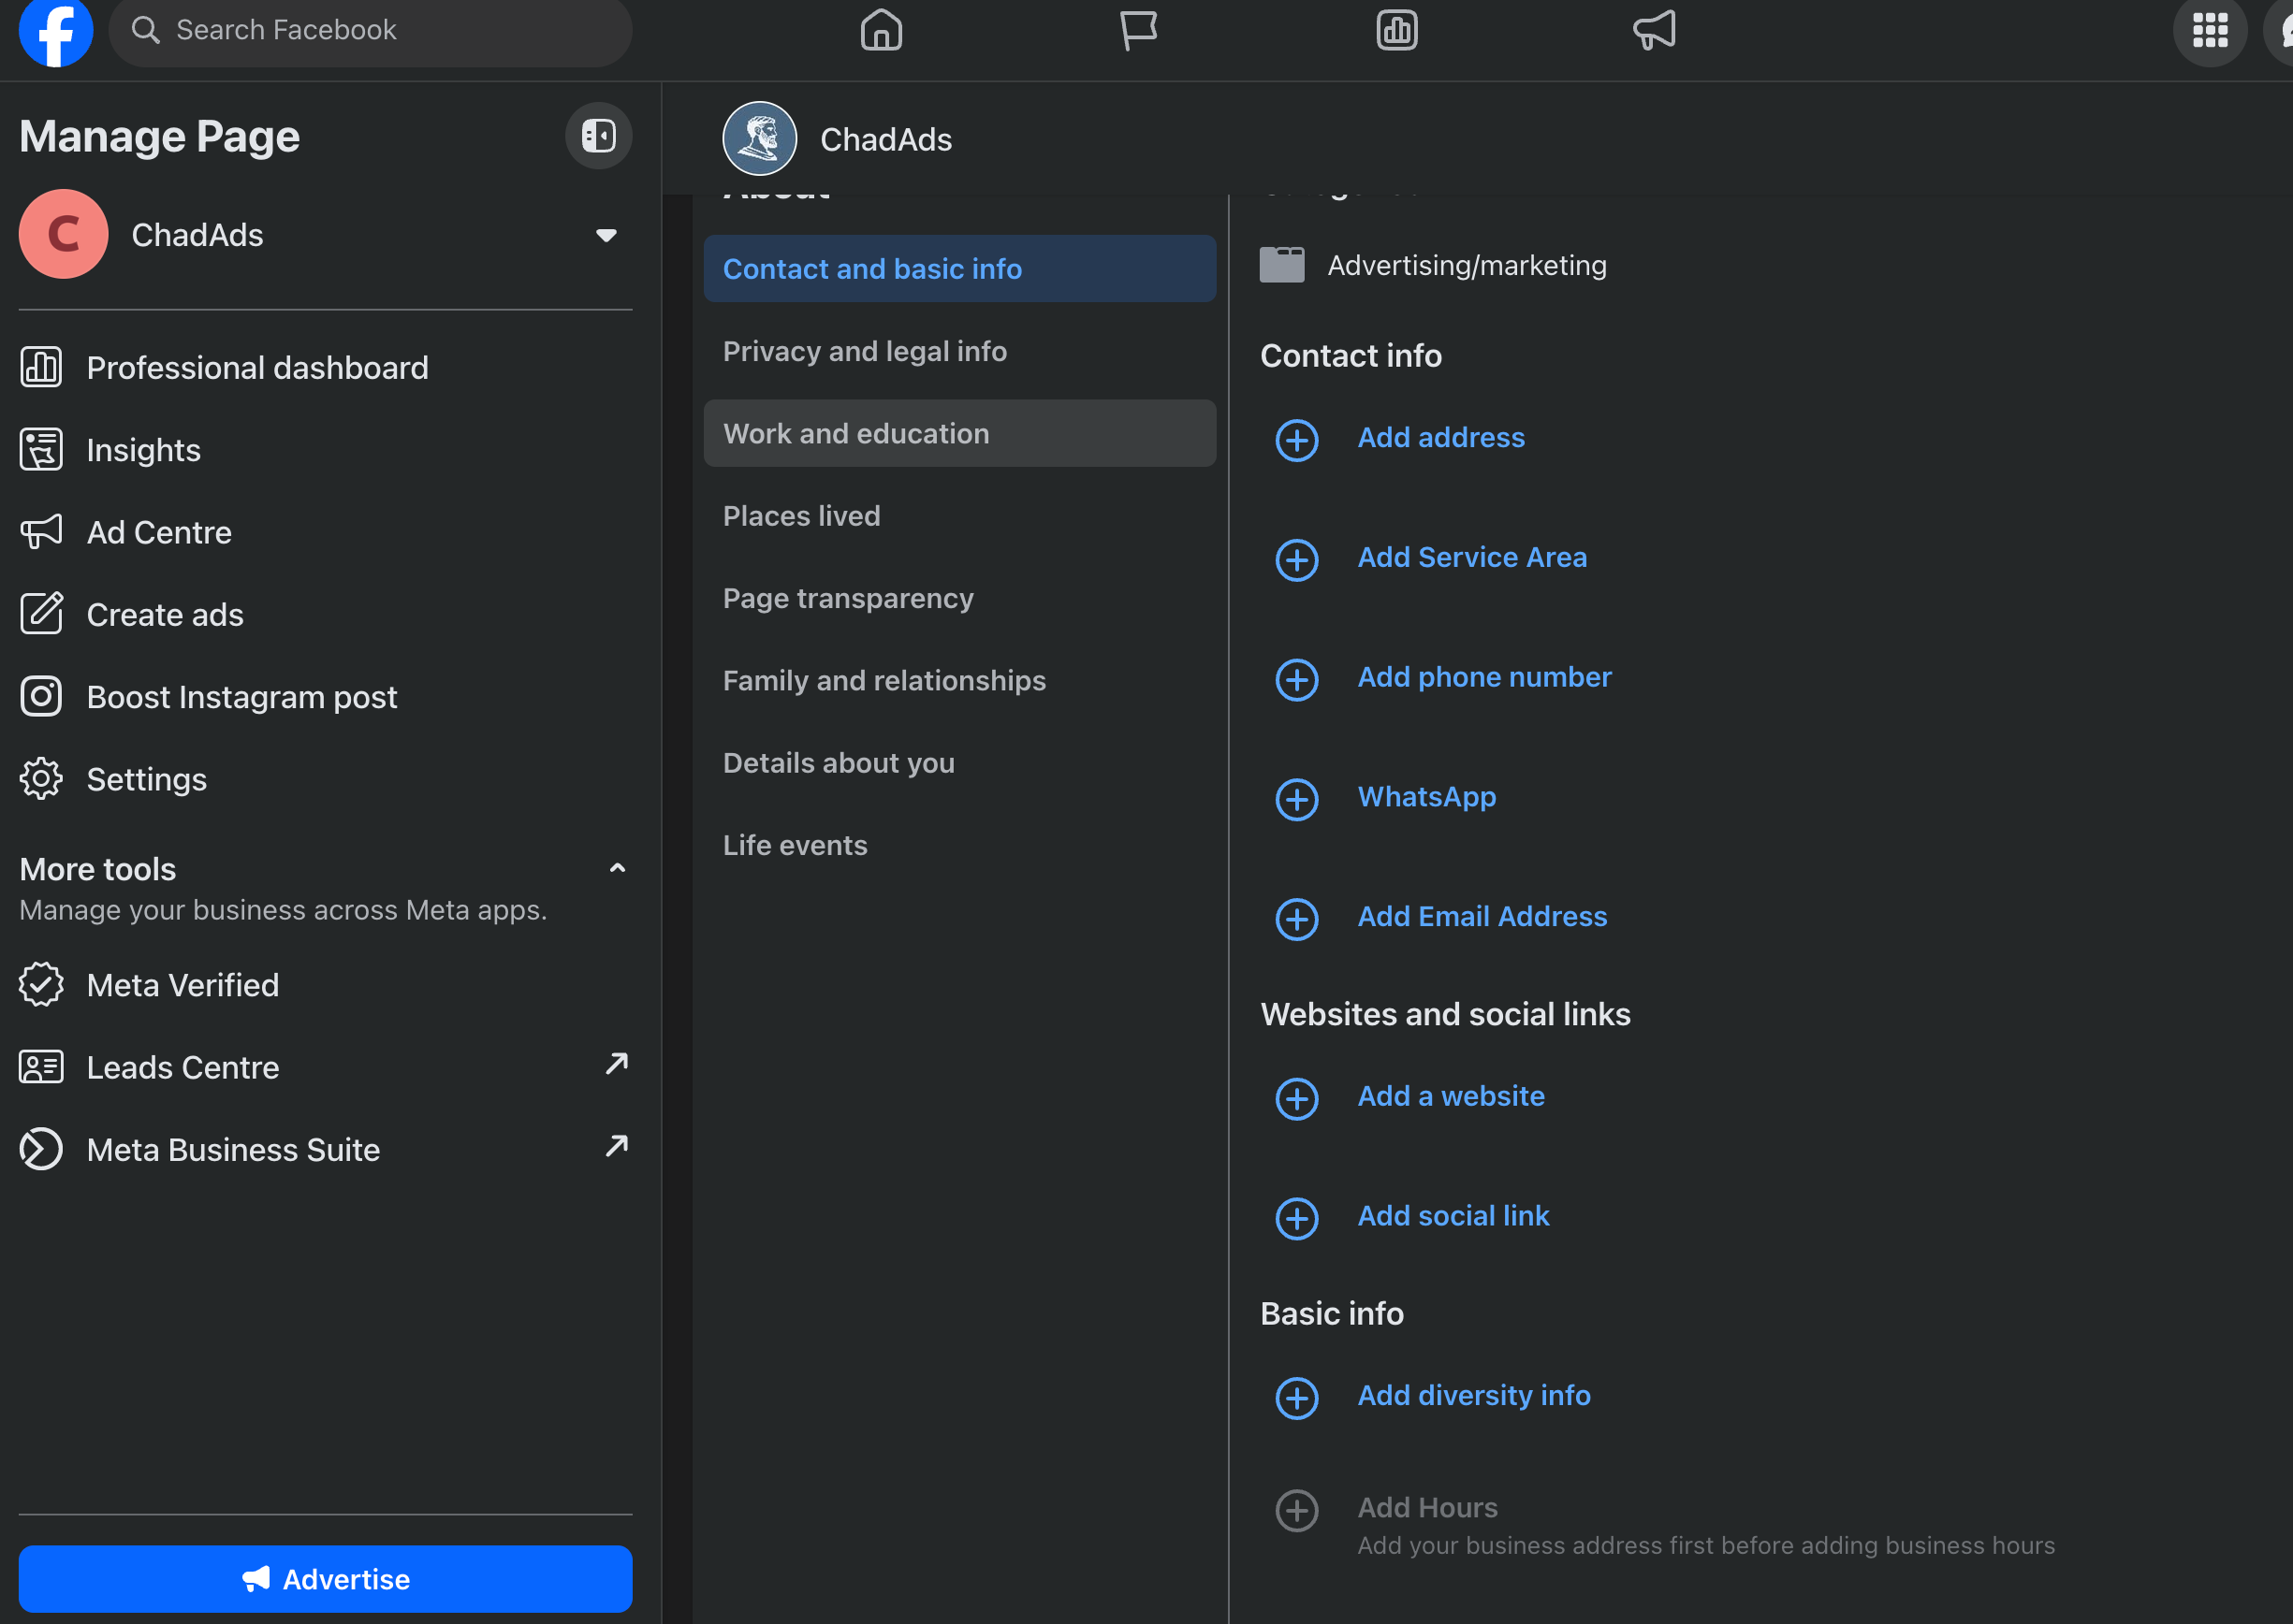Collapse the More tools section
This screenshot has height=1624, width=2293.
pyautogui.click(x=618, y=867)
